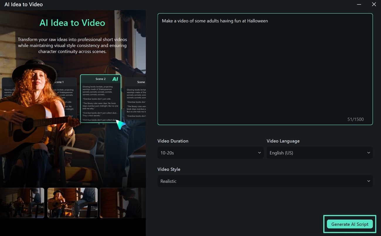The width and height of the screenshot is (381, 236).
Task: Minimize the AI Idea to Video window
Action: (x=359, y=4)
